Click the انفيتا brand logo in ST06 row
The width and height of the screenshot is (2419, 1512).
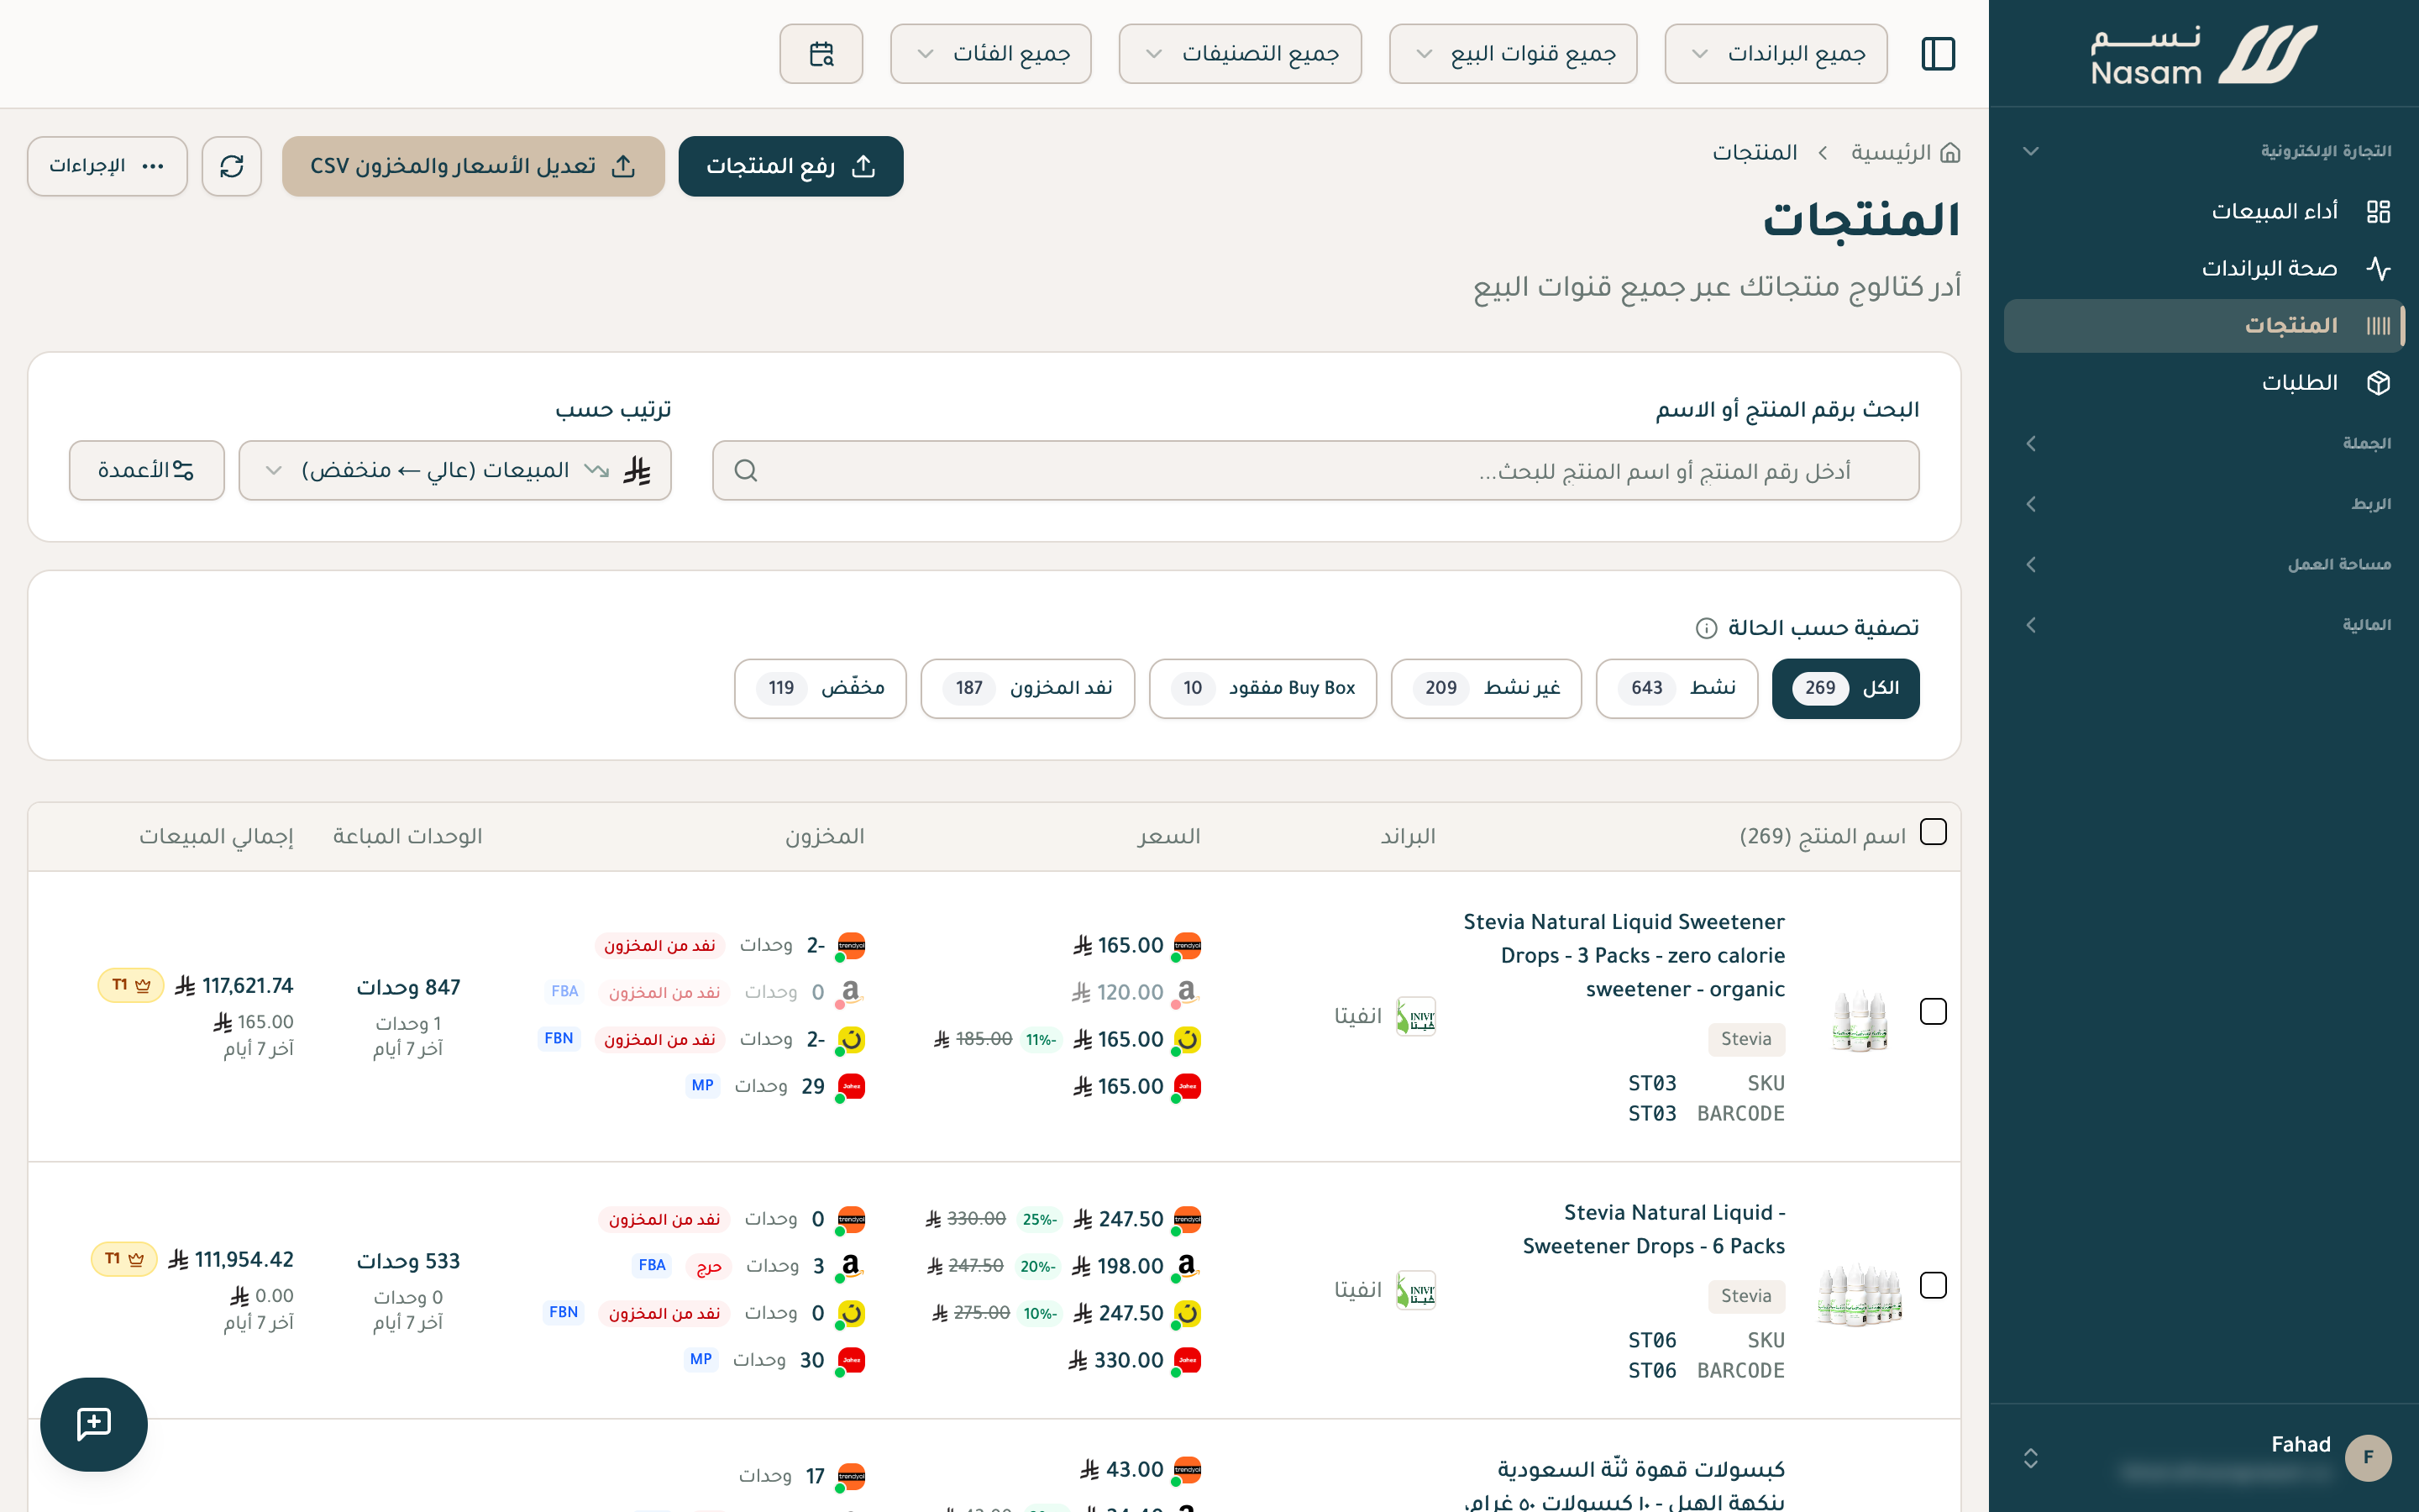click(x=1415, y=1290)
